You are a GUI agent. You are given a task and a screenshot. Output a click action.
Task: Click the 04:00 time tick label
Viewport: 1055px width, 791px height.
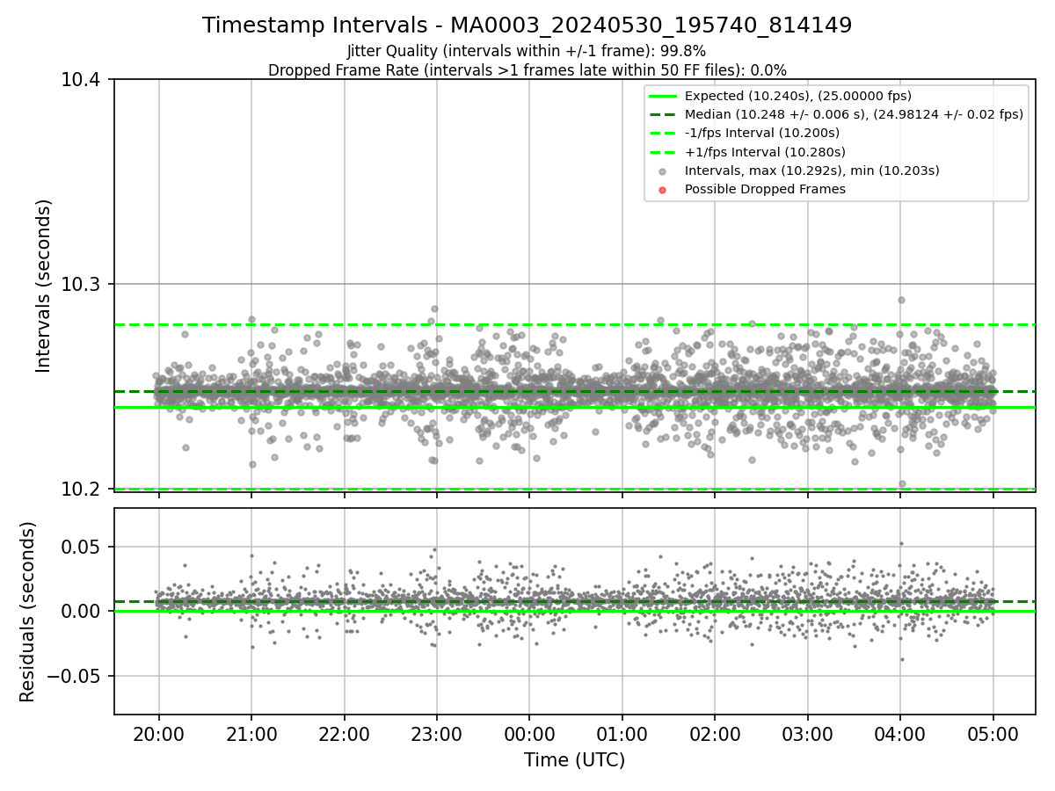pos(900,733)
